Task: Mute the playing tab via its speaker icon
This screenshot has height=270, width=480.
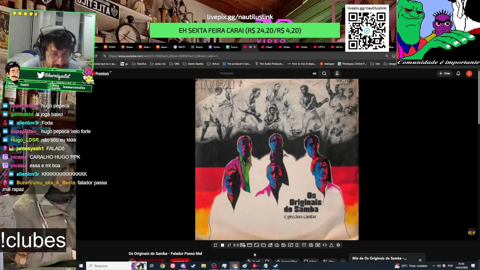Action: click(250, 47)
